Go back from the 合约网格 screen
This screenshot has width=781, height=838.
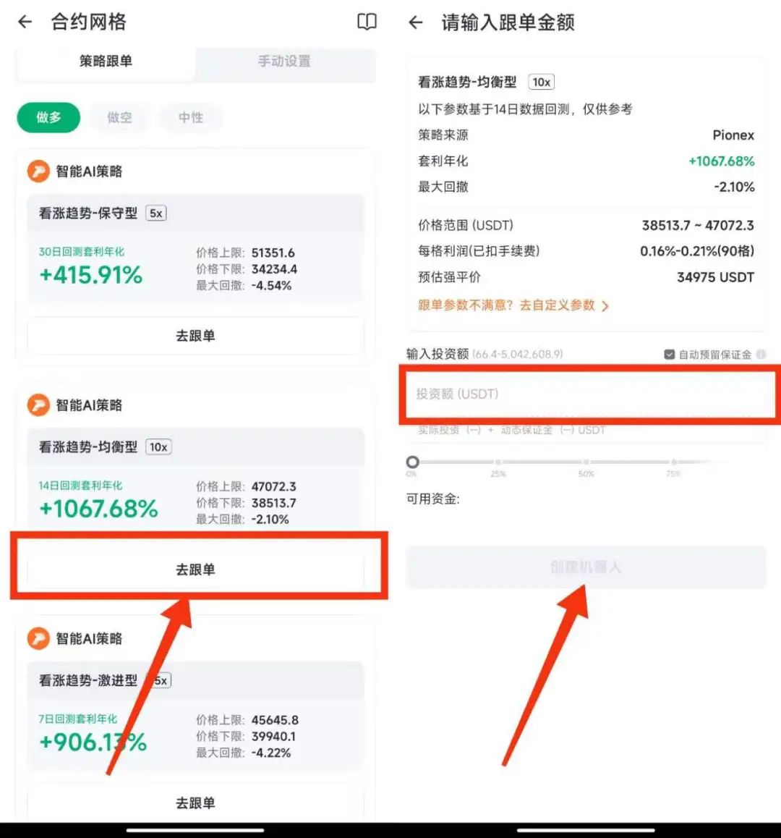pos(25,22)
